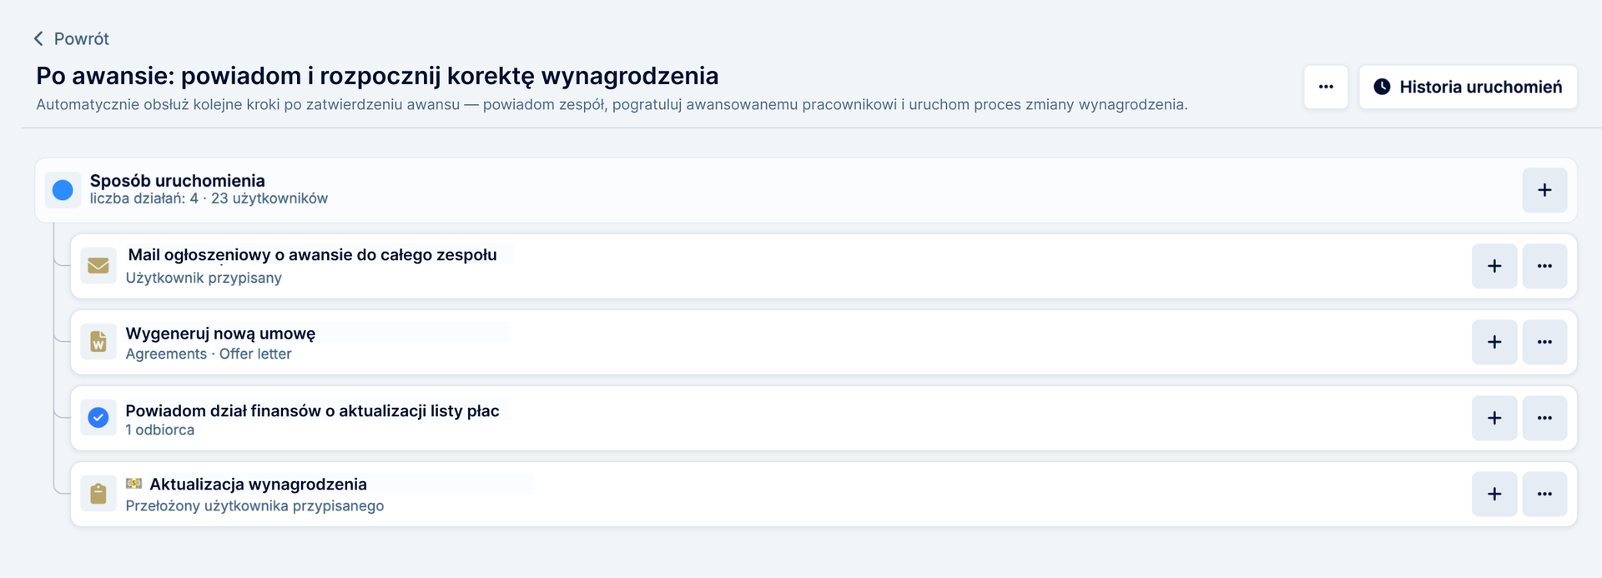Add a step after Aktualizacja wynagrodzenia
The height and width of the screenshot is (578, 1602).
1494,494
